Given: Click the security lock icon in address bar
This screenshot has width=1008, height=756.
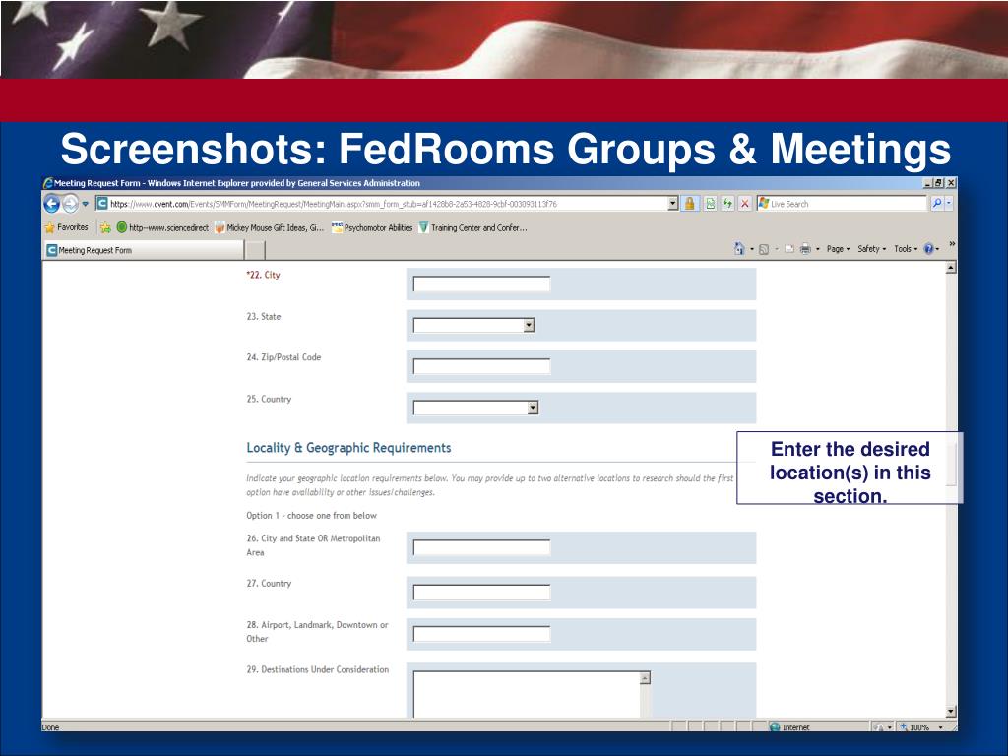Looking at the screenshot, I should (x=690, y=204).
